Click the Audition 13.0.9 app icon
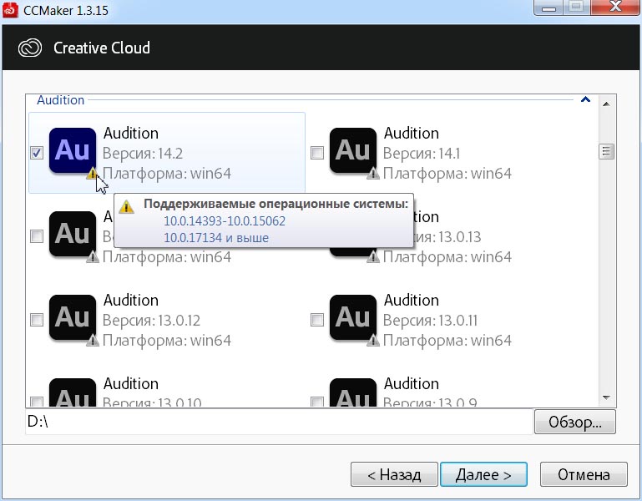The height and width of the screenshot is (501, 642). [353, 392]
